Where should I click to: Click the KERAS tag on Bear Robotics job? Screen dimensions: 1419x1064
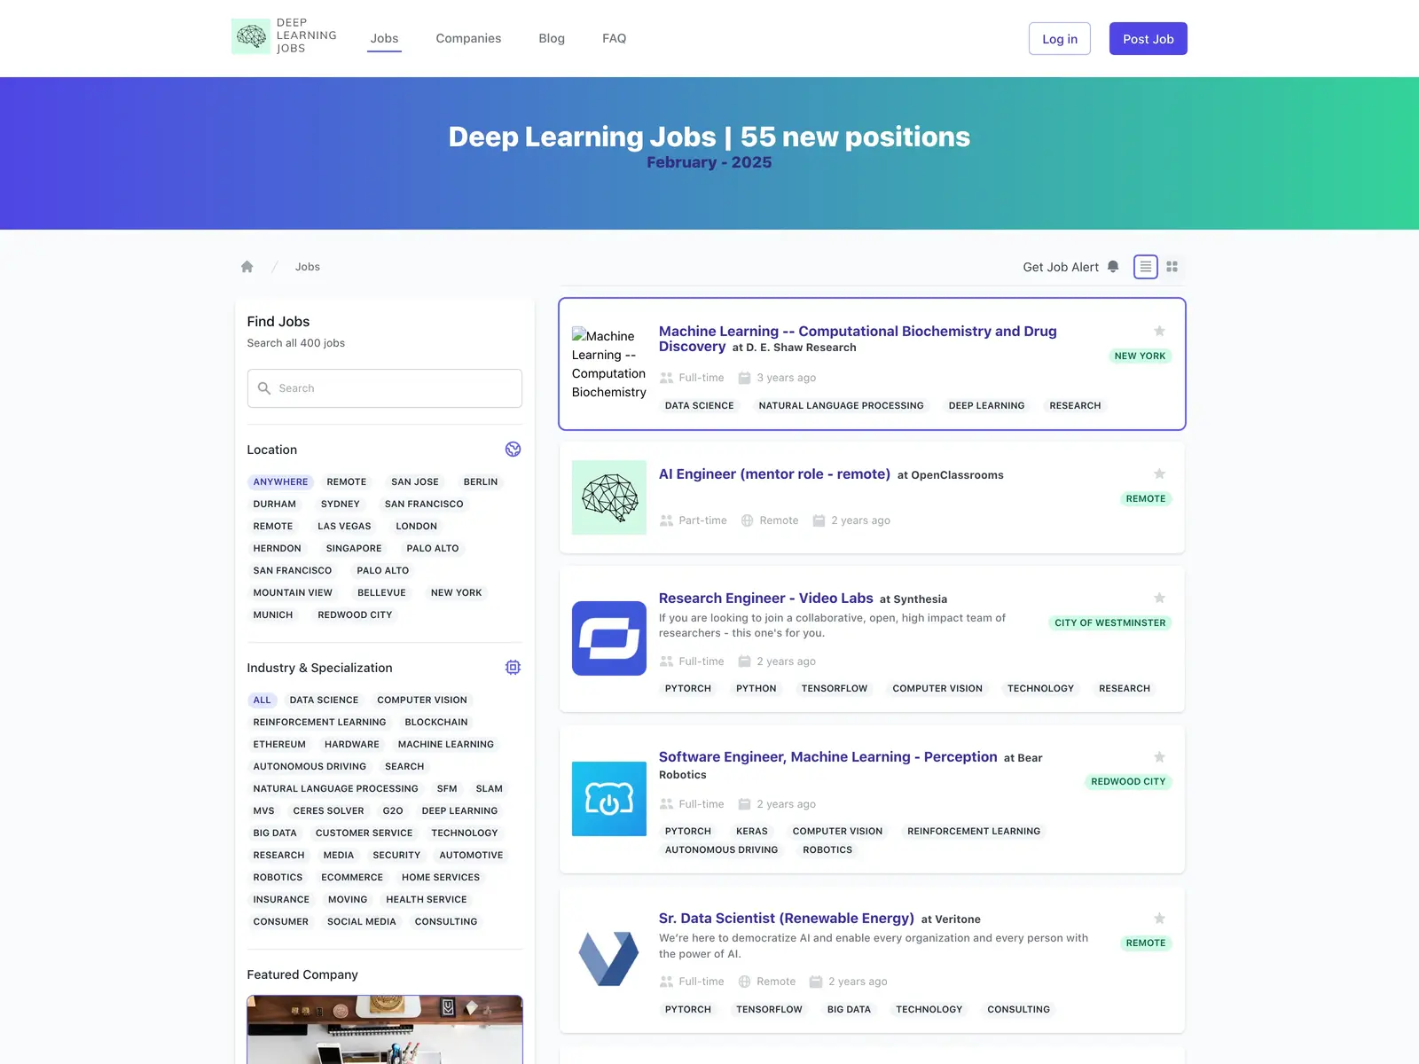coord(752,831)
